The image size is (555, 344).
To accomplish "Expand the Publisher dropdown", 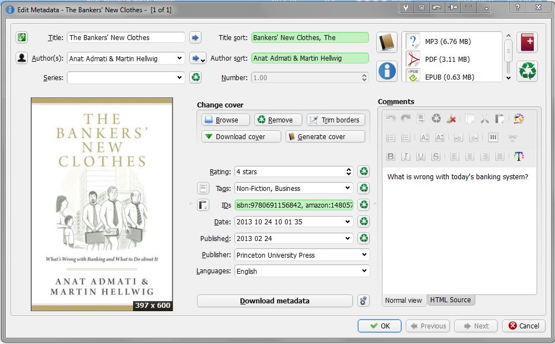I will 364,254.
